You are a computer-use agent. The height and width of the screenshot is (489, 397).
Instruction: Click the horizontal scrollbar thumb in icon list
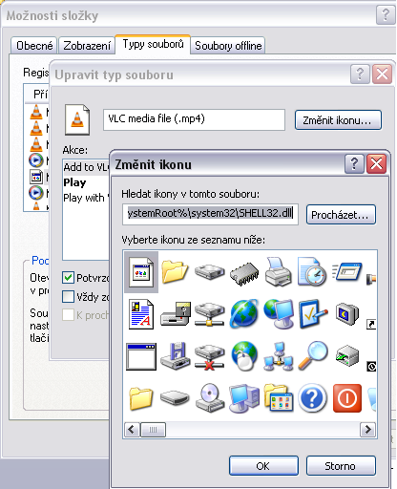pos(153,430)
